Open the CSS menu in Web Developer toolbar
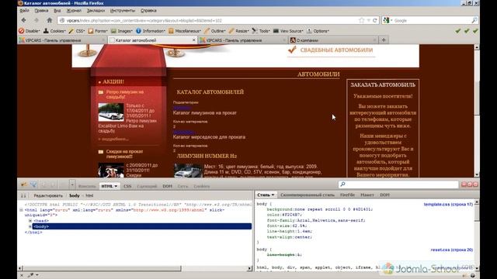497x279 pixels. (77, 31)
